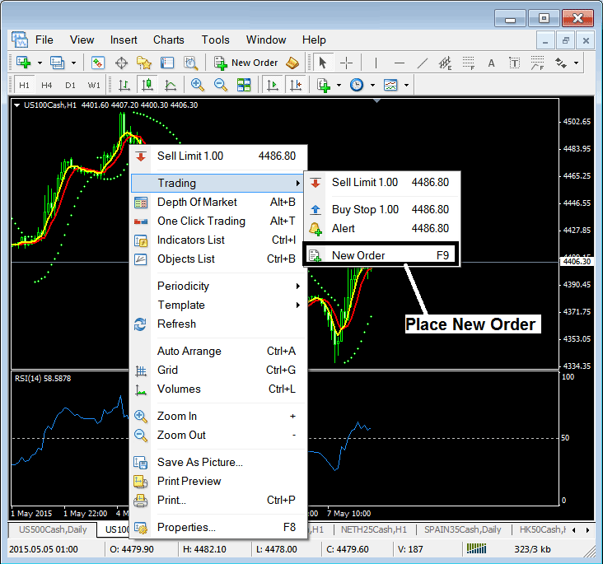Screen dimensions: 603x564
Task: Expand the Profiles dropdown arrow
Action: tap(73, 63)
